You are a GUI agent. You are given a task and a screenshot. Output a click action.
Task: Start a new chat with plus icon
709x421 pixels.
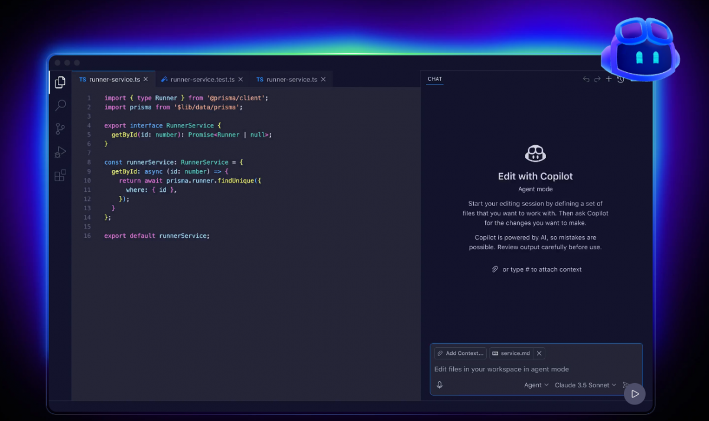pyautogui.click(x=609, y=79)
